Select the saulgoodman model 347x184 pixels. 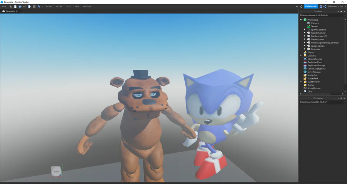(x=318, y=46)
